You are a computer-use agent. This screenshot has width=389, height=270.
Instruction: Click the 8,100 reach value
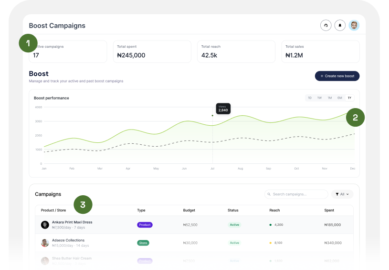click(x=278, y=243)
